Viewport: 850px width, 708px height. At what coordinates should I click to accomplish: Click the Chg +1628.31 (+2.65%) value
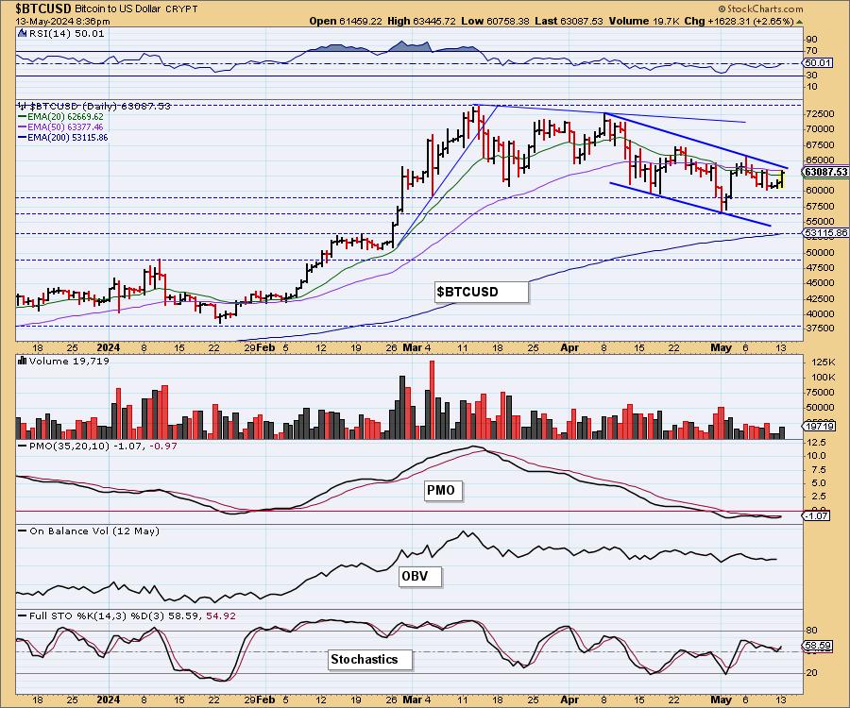pyautogui.click(x=739, y=21)
